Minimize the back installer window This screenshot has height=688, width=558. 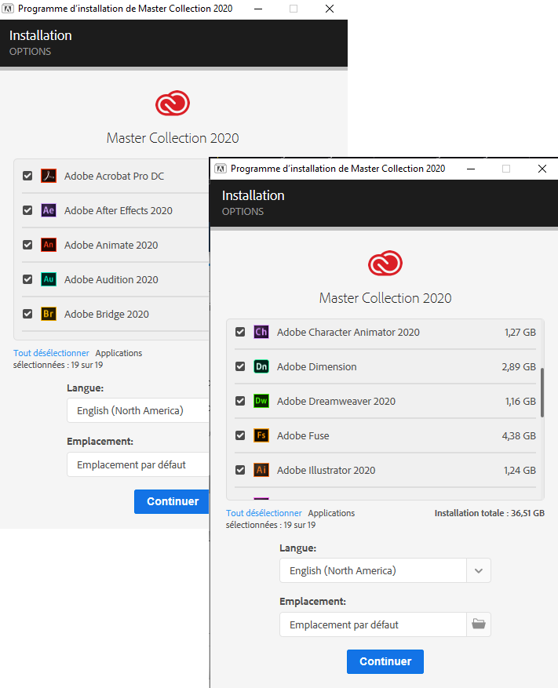click(258, 9)
